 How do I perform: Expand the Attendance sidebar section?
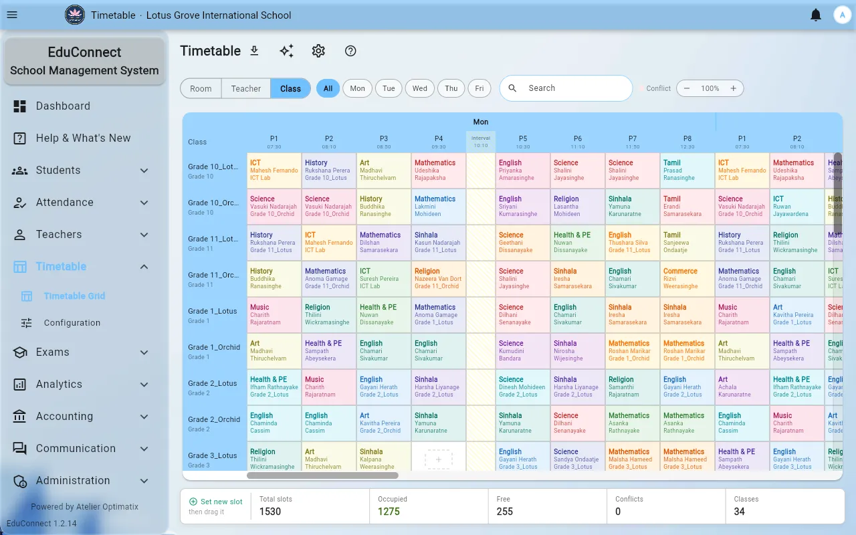(x=144, y=203)
